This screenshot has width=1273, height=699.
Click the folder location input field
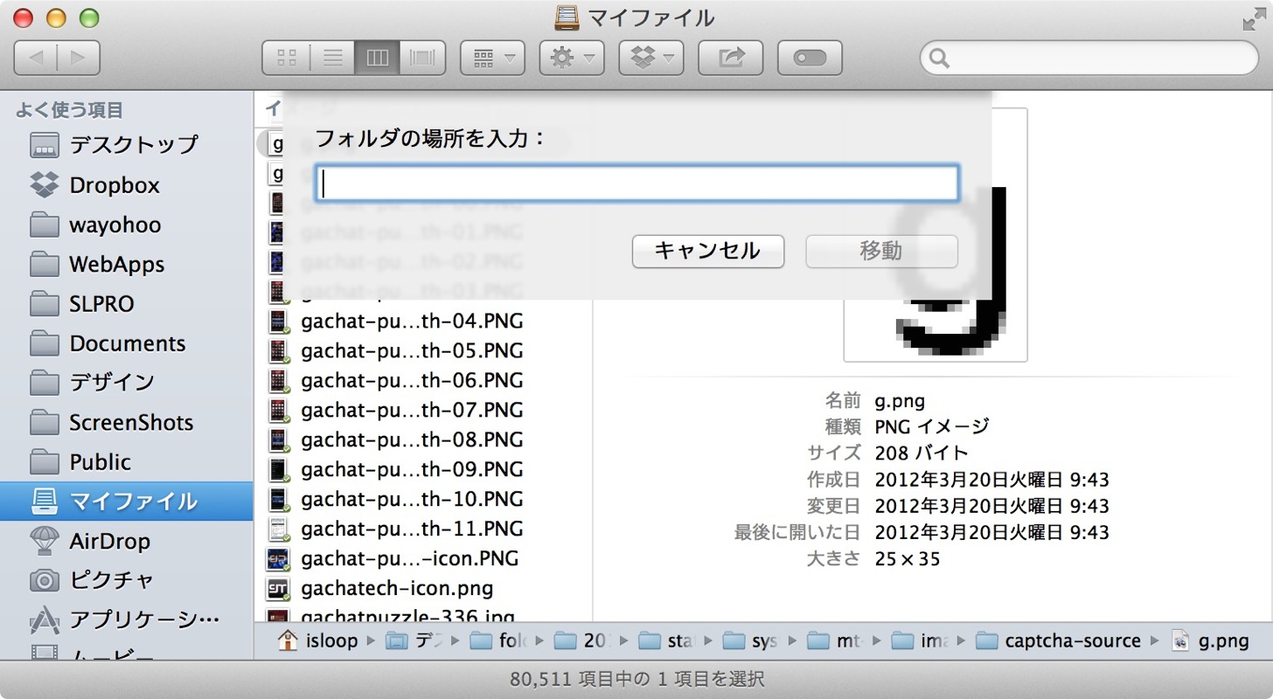[x=637, y=183]
